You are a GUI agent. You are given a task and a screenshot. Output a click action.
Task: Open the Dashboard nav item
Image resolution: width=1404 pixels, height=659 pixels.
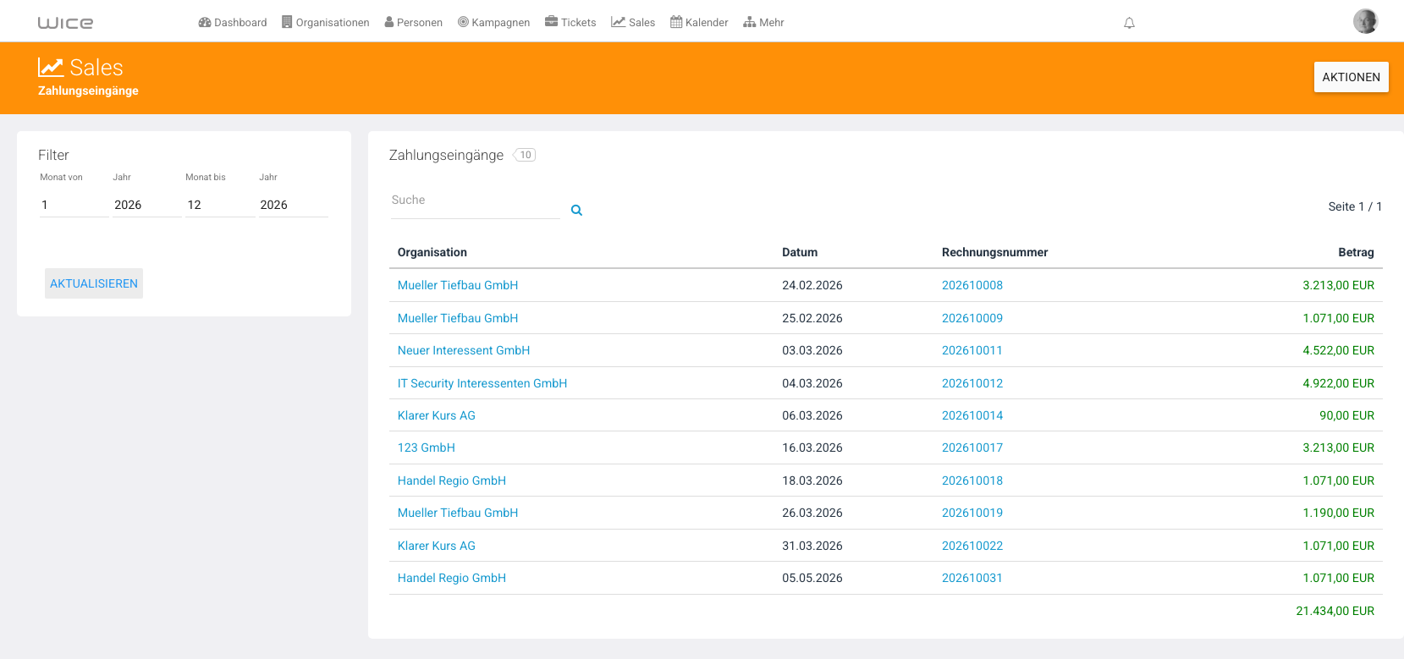pyautogui.click(x=233, y=23)
